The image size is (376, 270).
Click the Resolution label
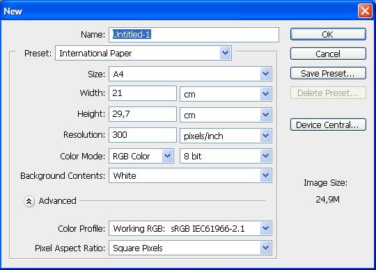84,135
